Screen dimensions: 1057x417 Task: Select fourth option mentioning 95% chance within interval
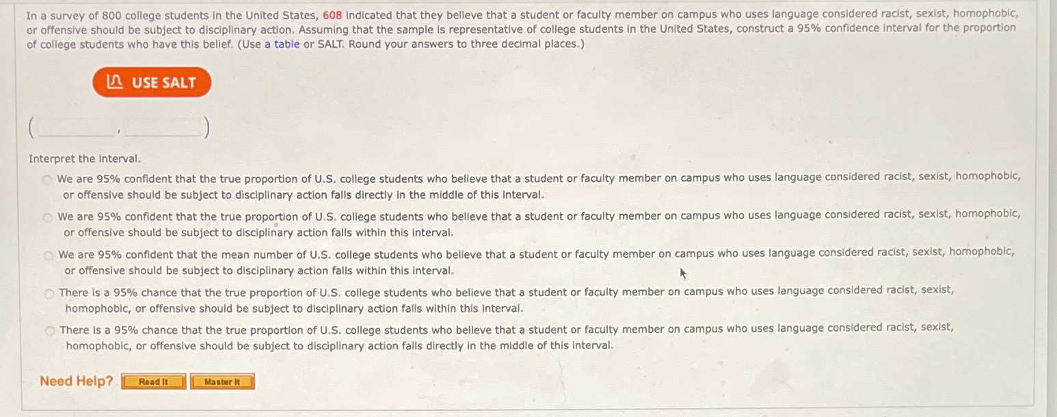pyautogui.click(x=49, y=292)
